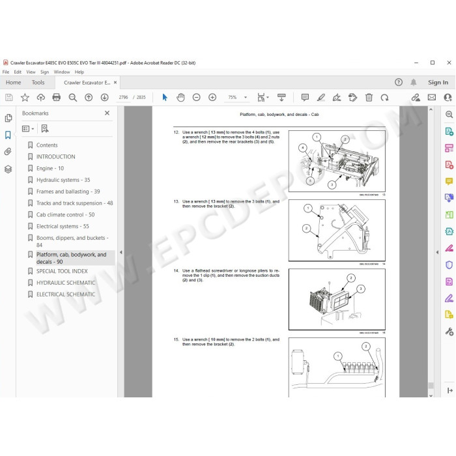Open the zoom level dropdown
Screen dimensions: 456x456
246,98
